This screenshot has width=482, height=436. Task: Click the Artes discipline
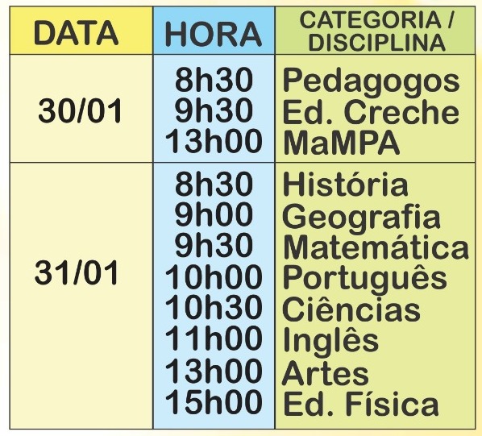tap(325, 373)
